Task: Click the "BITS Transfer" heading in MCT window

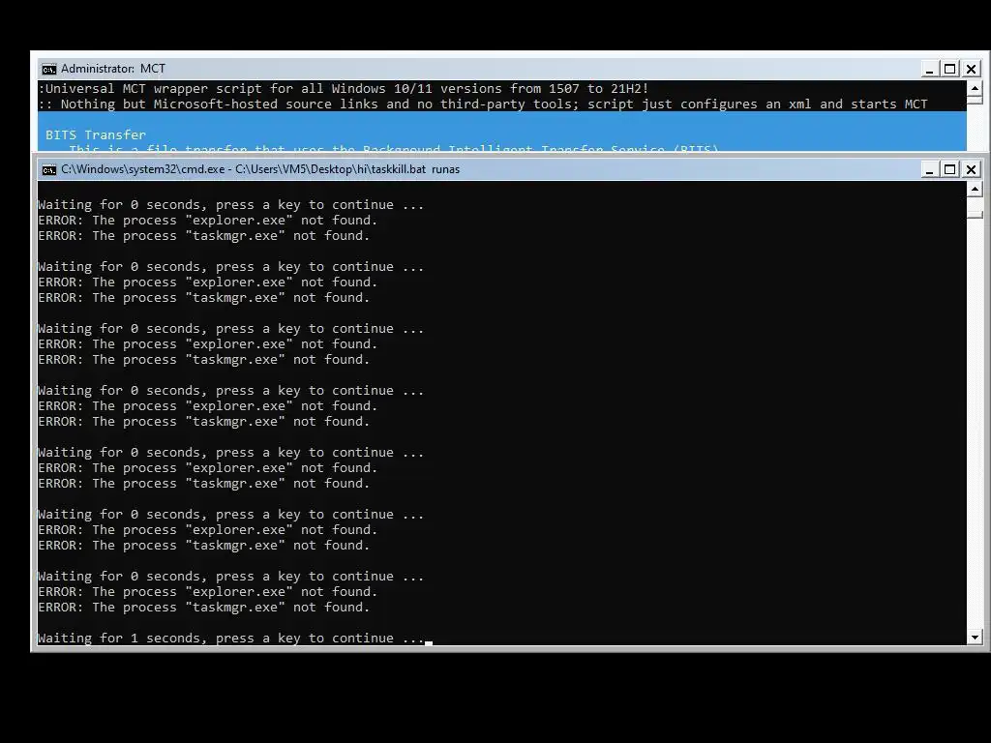Action: 96,134
